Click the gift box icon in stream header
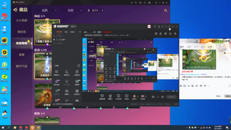This screenshot has width=231, height=130. click(x=156, y=34)
